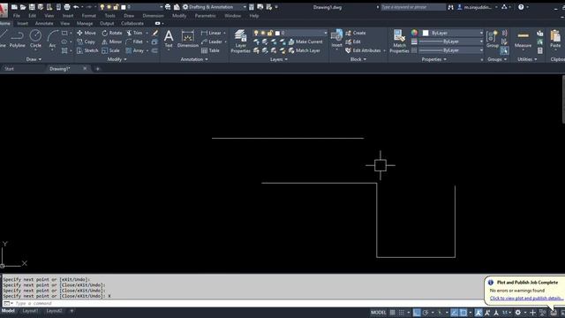Click the Erase tool in Modify panel

point(155,33)
